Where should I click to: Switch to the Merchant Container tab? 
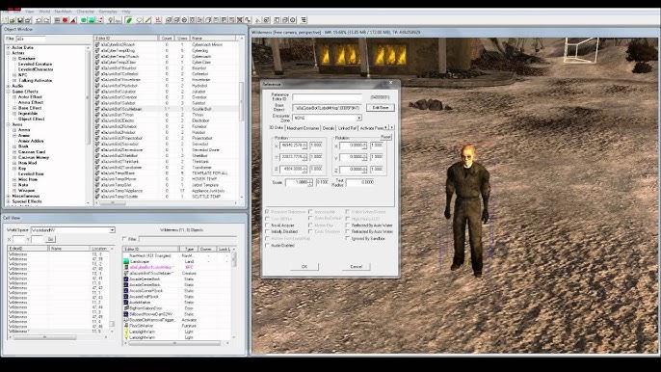(x=303, y=128)
